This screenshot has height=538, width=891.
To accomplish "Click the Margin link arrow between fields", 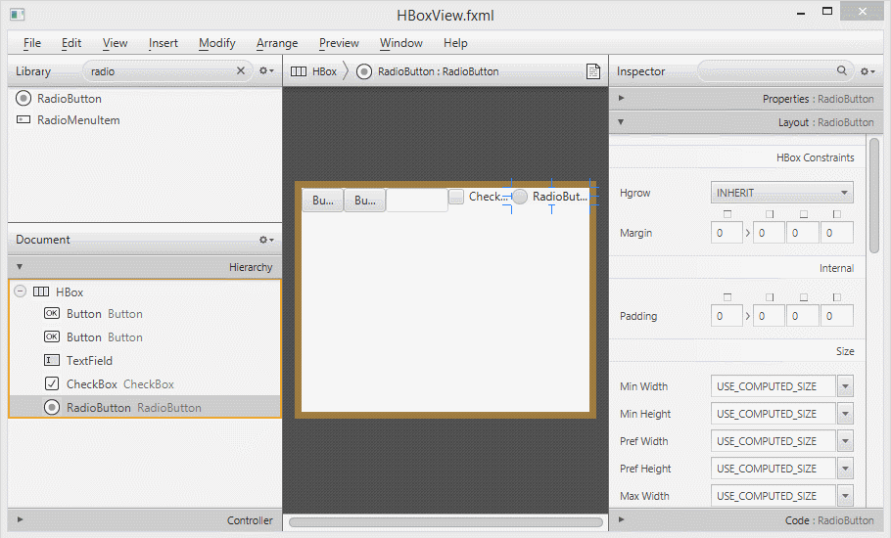I will 748,233.
